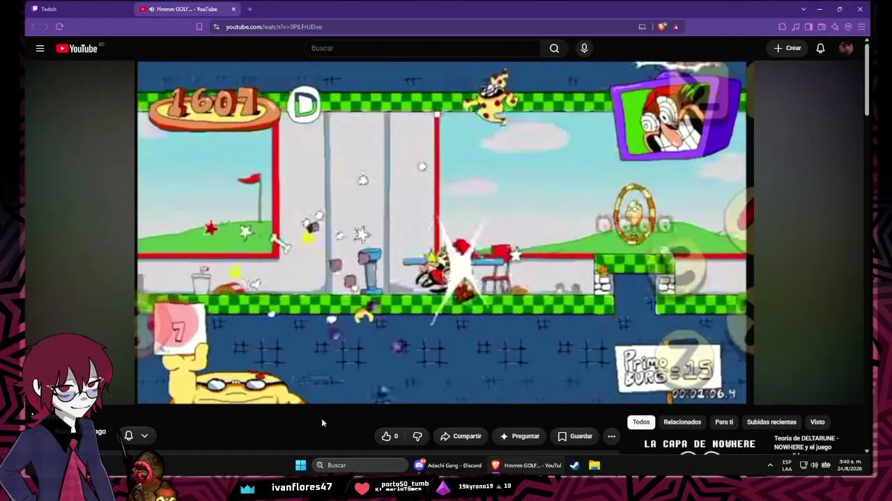Click the Preguntar button

point(520,436)
